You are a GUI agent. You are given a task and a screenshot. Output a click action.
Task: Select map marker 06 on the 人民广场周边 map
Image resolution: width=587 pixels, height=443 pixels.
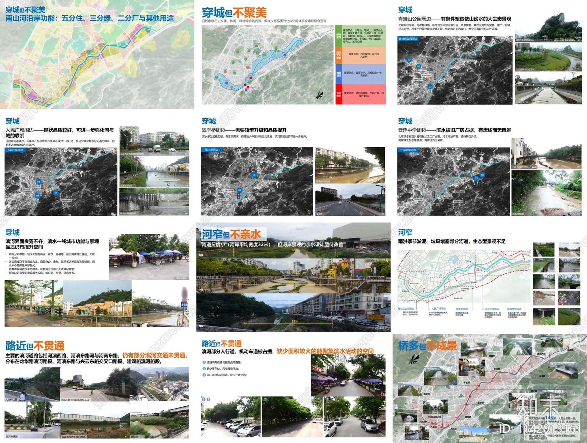[56, 192]
